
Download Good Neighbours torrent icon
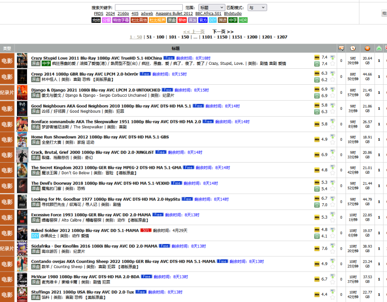(333, 105)
